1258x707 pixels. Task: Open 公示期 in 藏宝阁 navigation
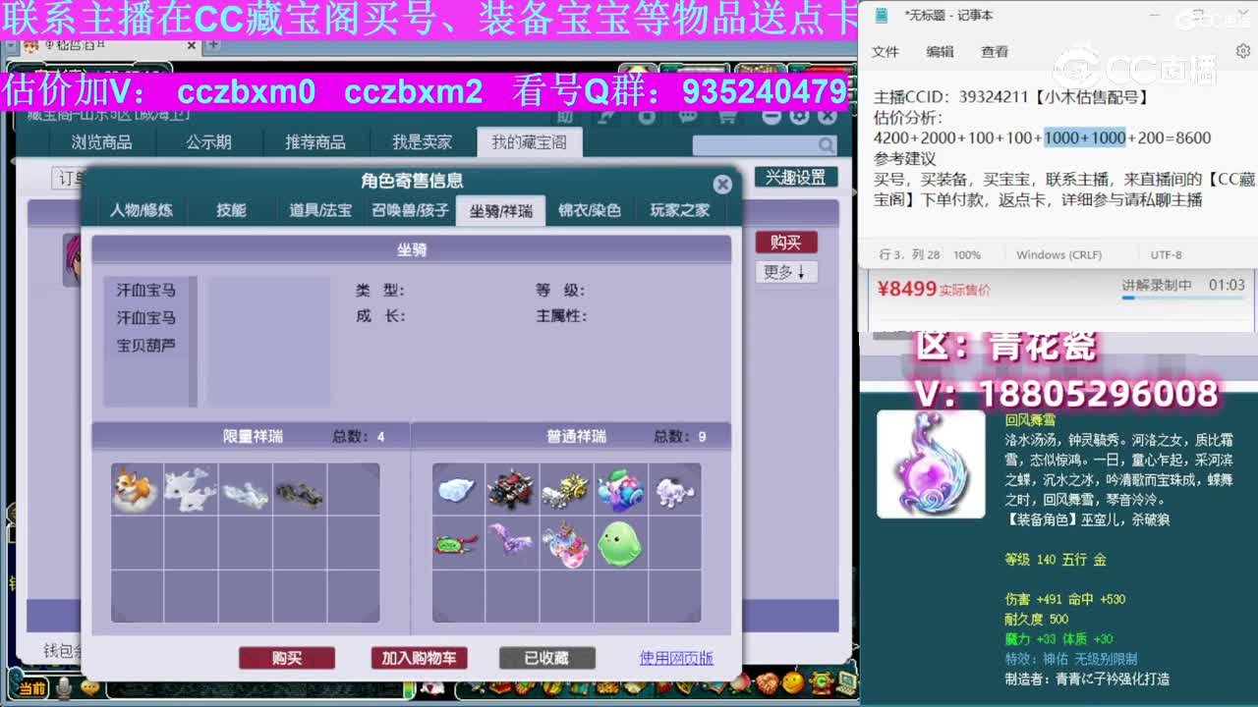208,142
